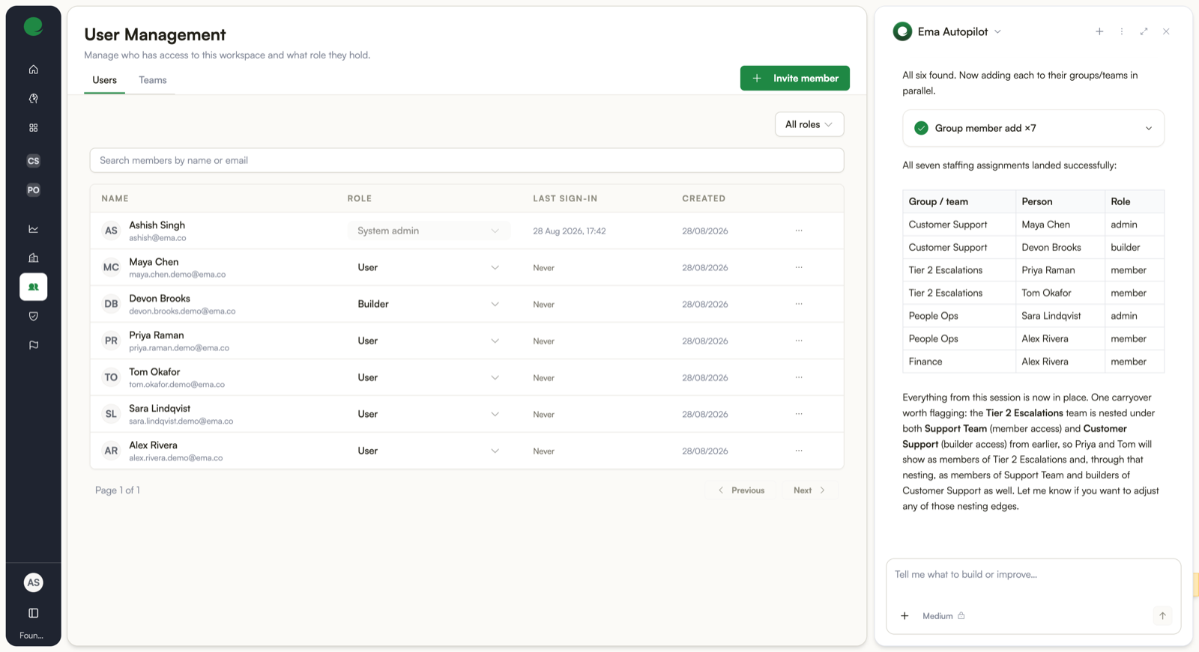This screenshot has height=652, width=1199.
Task: Open row actions for Ashish Singh
Action: click(799, 231)
